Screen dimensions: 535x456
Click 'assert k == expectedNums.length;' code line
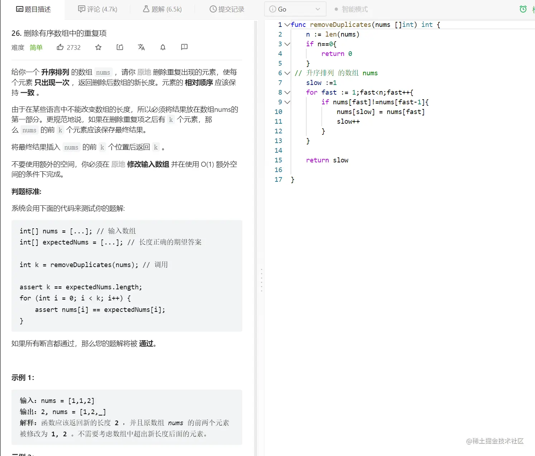[81, 287]
